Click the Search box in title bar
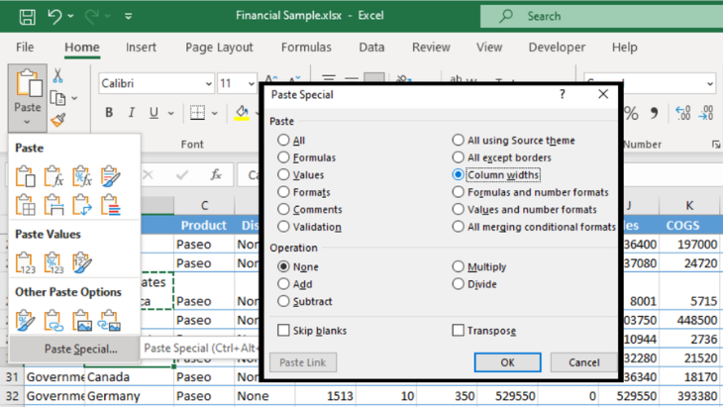 pyautogui.click(x=601, y=17)
